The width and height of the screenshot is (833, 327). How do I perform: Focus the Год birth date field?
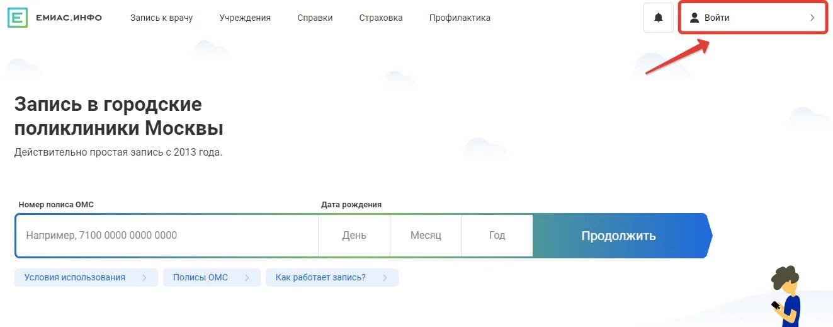point(497,236)
